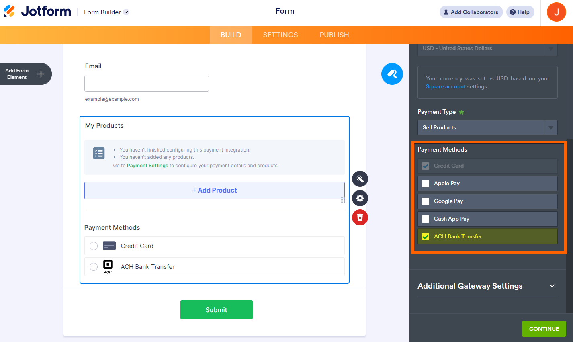The image size is (573, 342).
Task: Open the payment wizard wand icon
Action: (x=360, y=179)
